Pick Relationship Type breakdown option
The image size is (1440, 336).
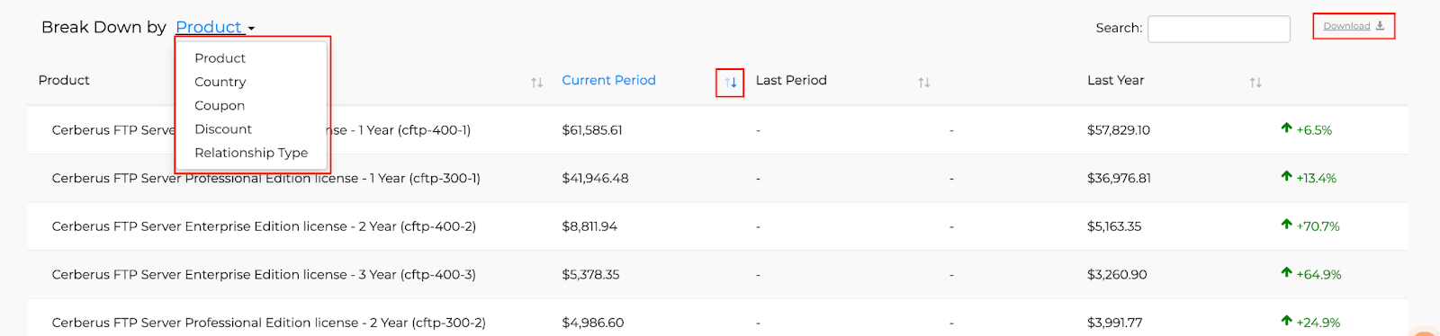pyautogui.click(x=251, y=153)
